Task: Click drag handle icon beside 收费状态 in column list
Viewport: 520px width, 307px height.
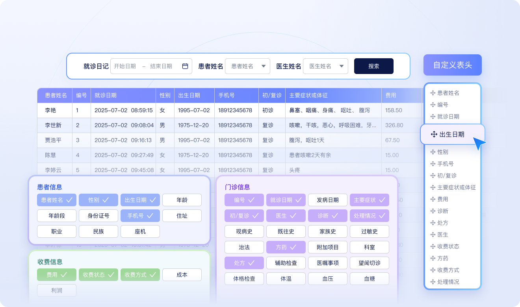Action: pyautogui.click(x=433, y=246)
